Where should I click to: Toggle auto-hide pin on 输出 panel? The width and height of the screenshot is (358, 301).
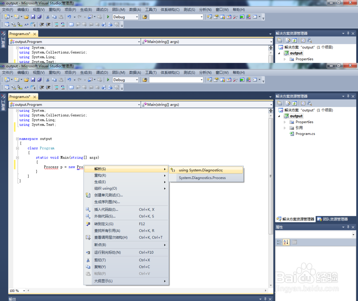[x=265, y=299]
